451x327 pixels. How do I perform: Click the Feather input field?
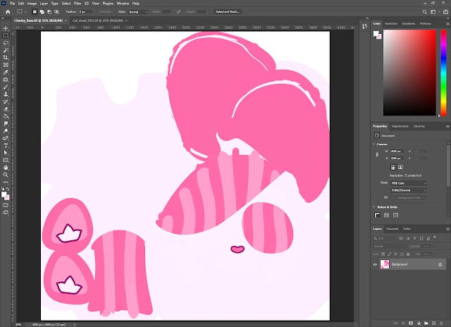(x=85, y=12)
